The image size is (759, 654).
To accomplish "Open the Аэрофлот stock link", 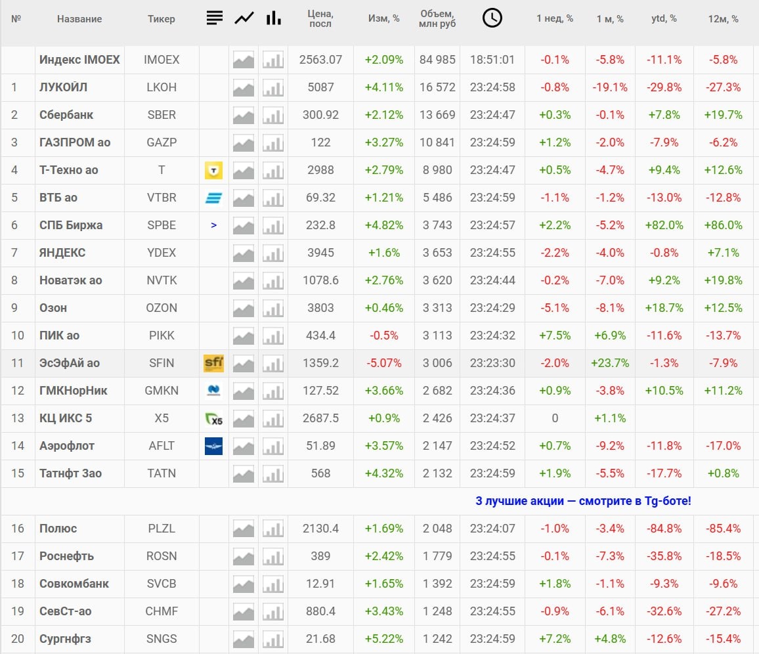I will (x=67, y=446).
